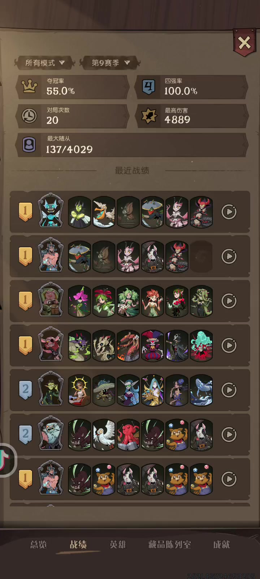Select the 战绩 tab
The image size is (260, 579).
tap(78, 545)
